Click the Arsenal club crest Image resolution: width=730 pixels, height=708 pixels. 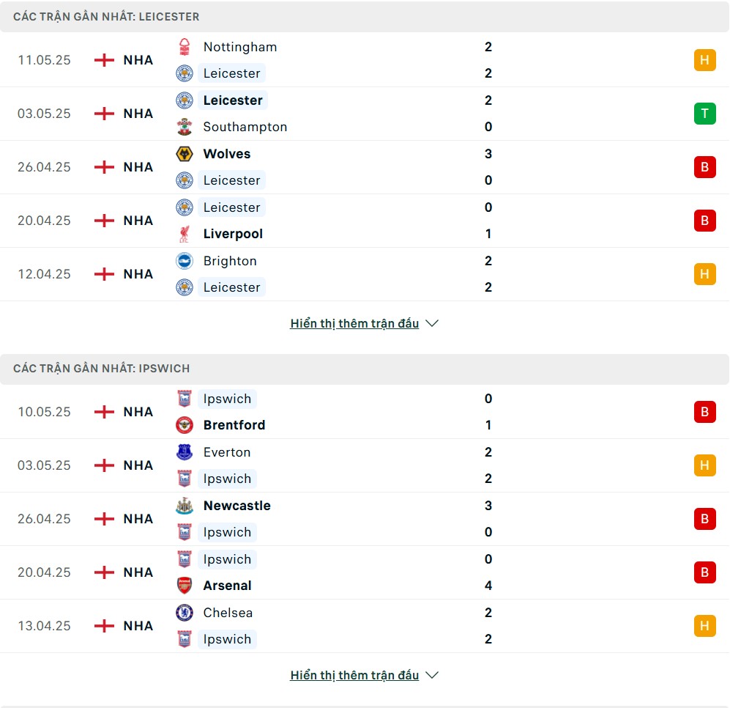(185, 586)
